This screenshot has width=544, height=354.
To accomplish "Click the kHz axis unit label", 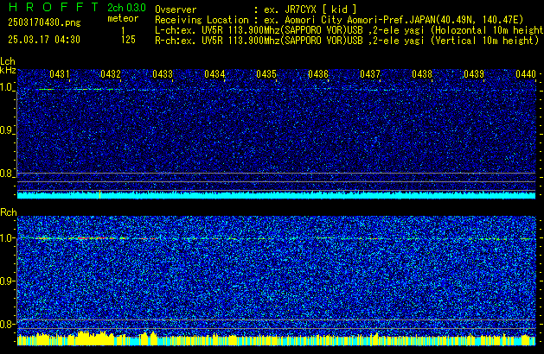I will click(8, 70).
